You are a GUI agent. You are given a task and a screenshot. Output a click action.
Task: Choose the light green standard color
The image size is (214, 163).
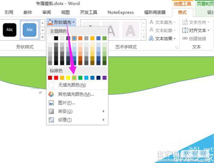[x=74, y=78]
